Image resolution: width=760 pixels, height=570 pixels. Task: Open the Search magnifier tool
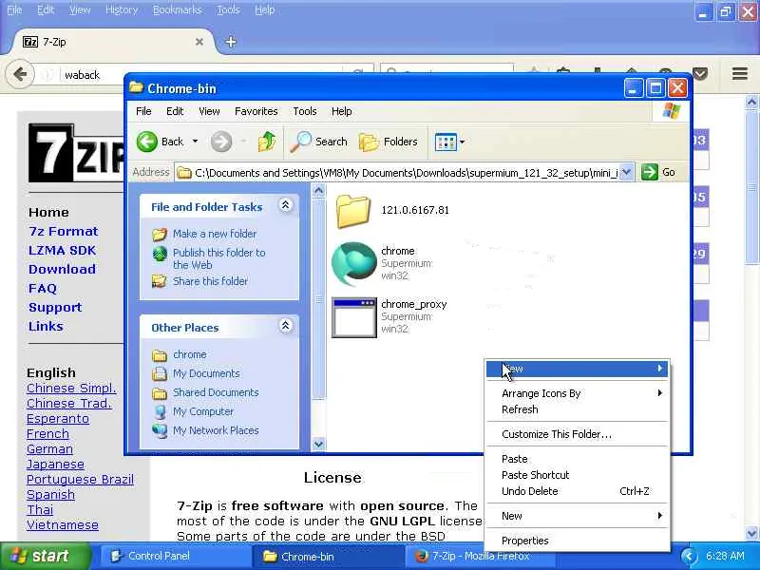(300, 142)
